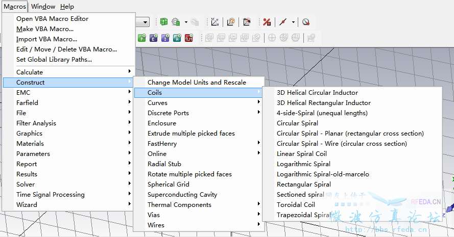Image resolution: width=454 pixels, height=237 pixels.
Task: Open the mesh properties gear icon
Action: tap(176, 22)
